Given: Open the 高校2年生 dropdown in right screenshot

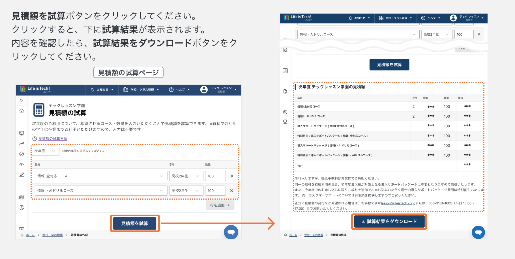Looking at the screenshot, I should 437,34.
